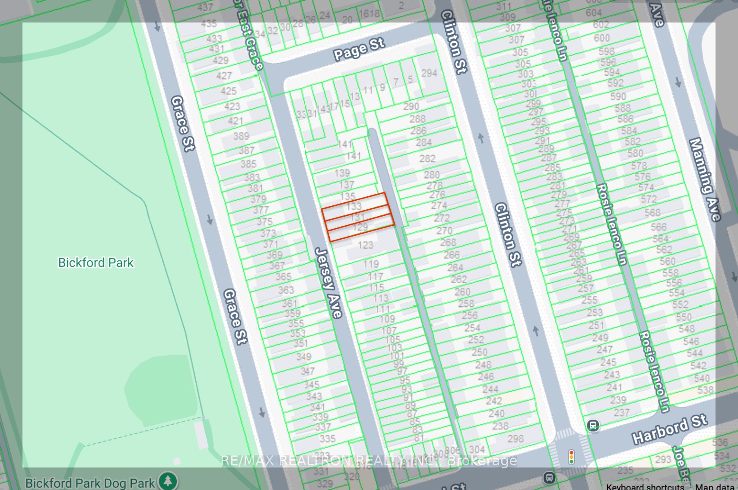Click the bus stop icon south of the intersection
The height and width of the screenshot is (490, 738).
click(549, 478)
